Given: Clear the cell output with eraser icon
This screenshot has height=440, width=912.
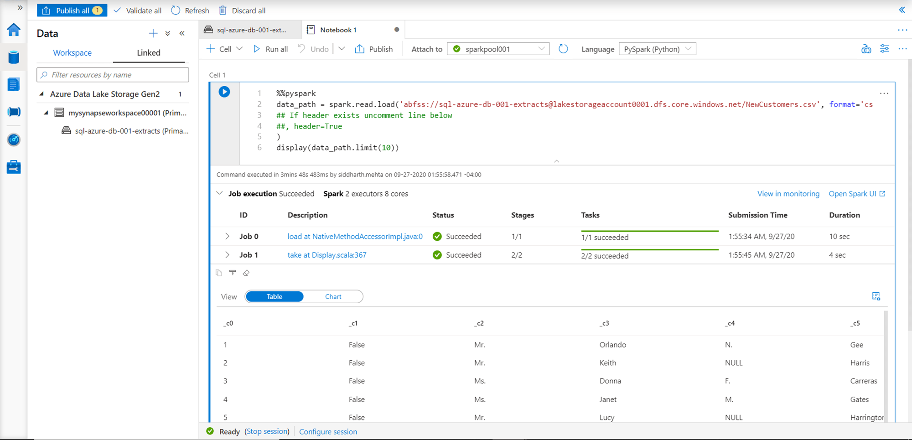Looking at the screenshot, I should pos(246,273).
